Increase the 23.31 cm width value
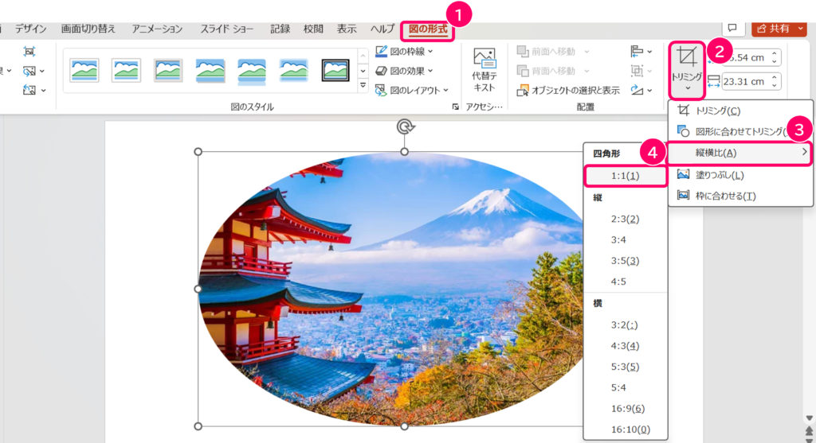Viewport: 816px width, 443px height. (x=775, y=78)
